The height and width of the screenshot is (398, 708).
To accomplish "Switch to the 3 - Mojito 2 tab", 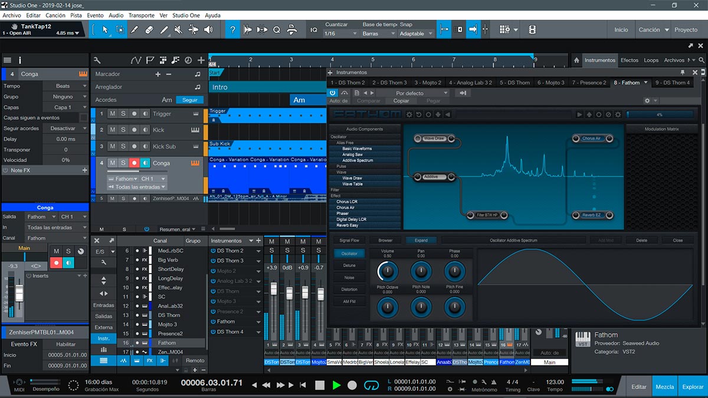I will click(428, 83).
